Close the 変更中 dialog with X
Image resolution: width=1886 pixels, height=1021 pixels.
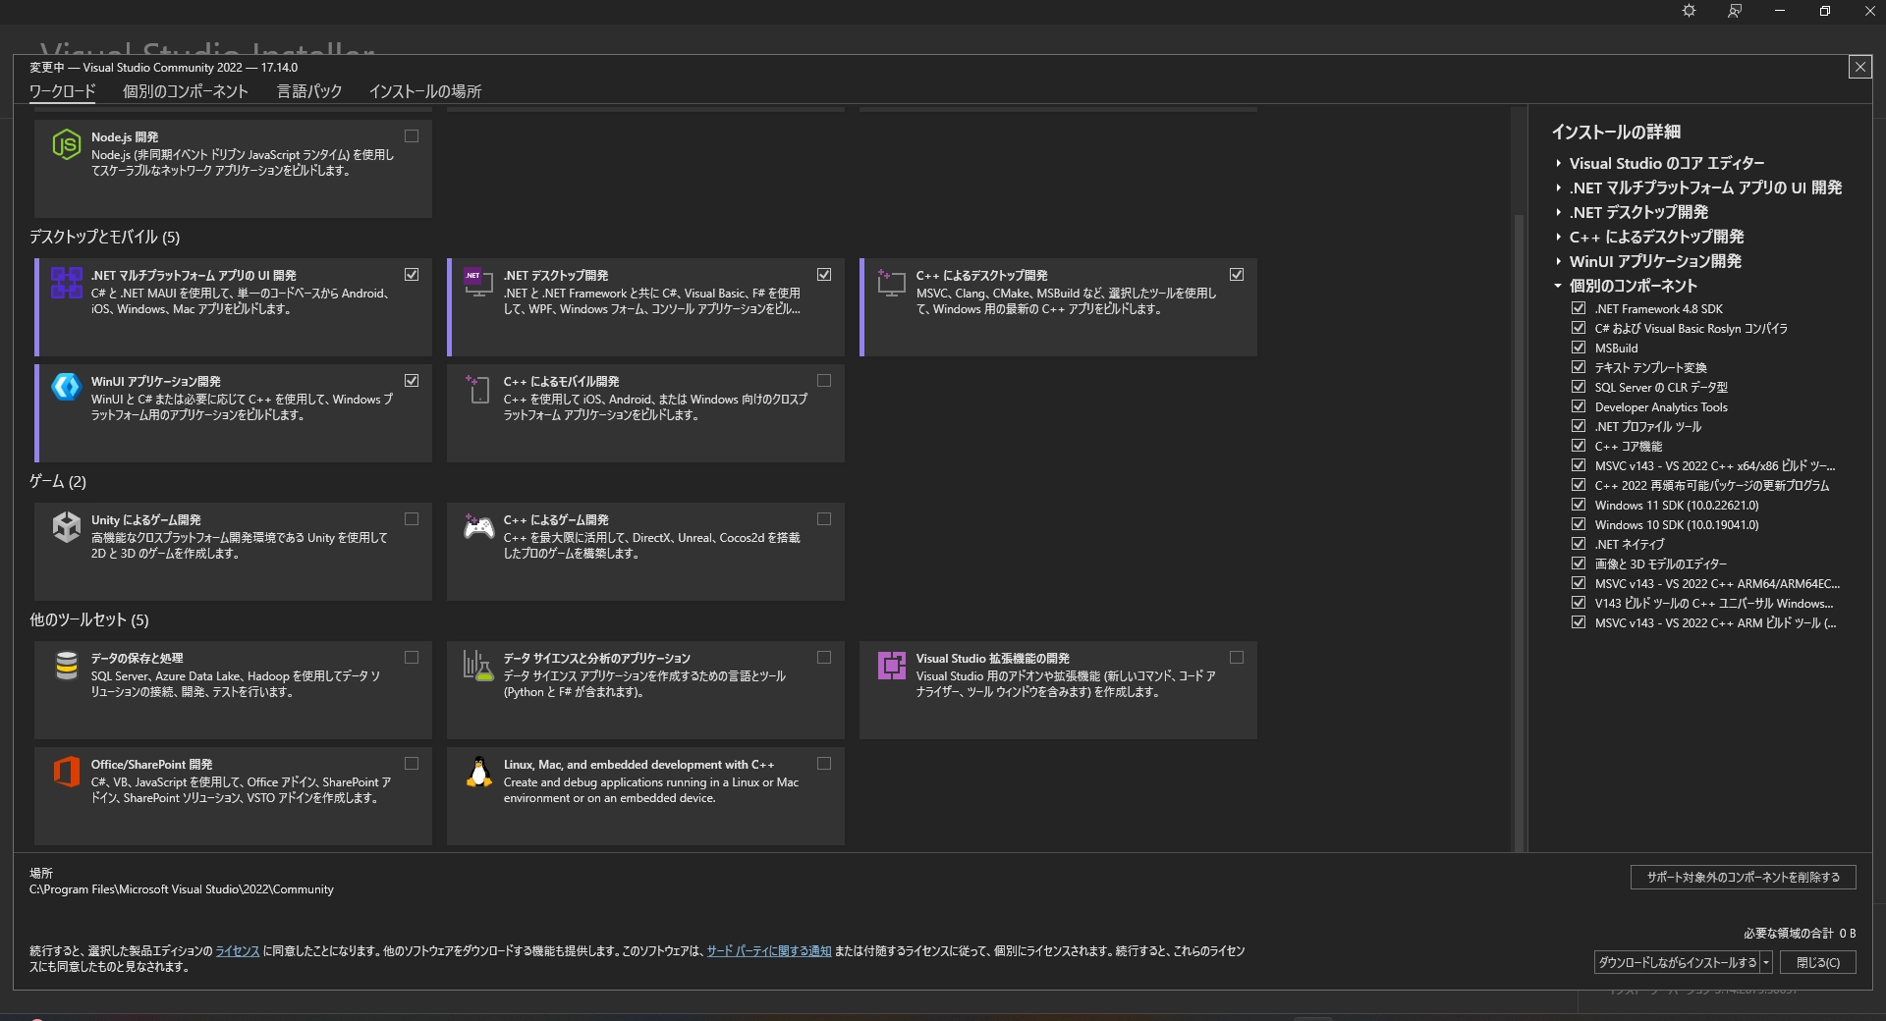(x=1859, y=67)
